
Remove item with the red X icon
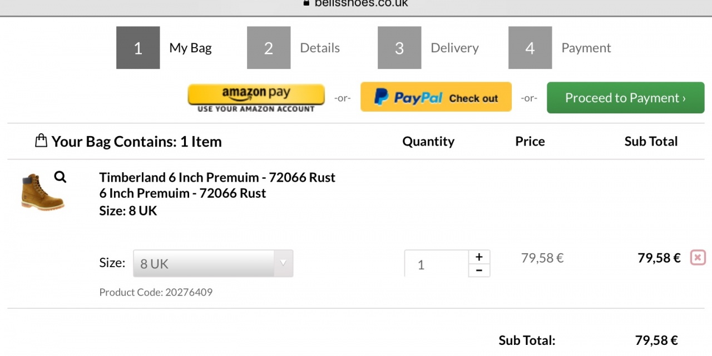click(x=698, y=258)
